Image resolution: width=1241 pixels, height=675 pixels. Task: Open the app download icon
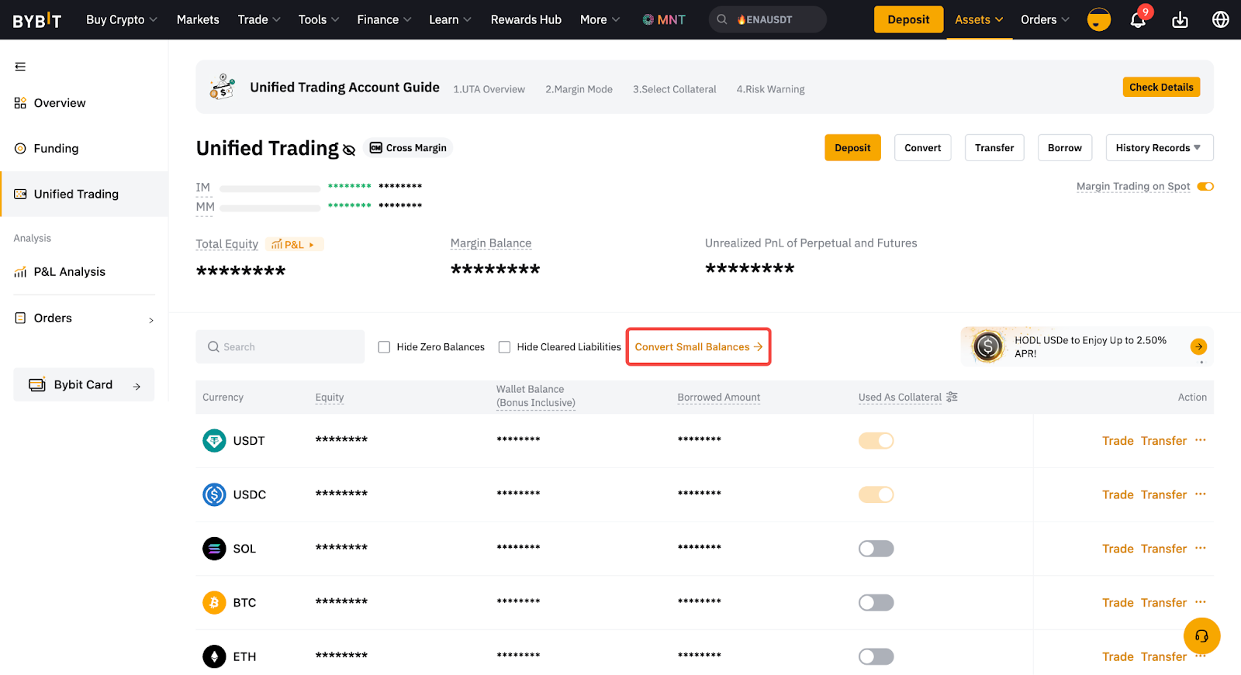coord(1180,20)
